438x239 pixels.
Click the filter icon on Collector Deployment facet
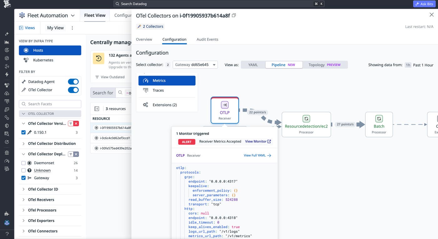tap(71, 154)
